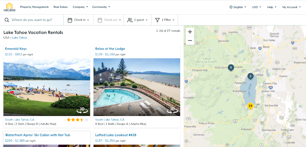
Task: Click the search magnifier icon
Action: click(x=7, y=20)
